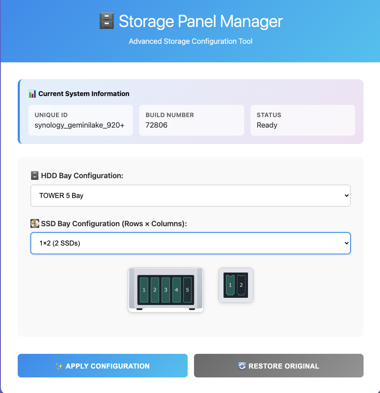Image resolution: width=380 pixels, height=393 pixels.
Task: Select HDD bay 1 in the tower preview
Action: [x=144, y=290]
